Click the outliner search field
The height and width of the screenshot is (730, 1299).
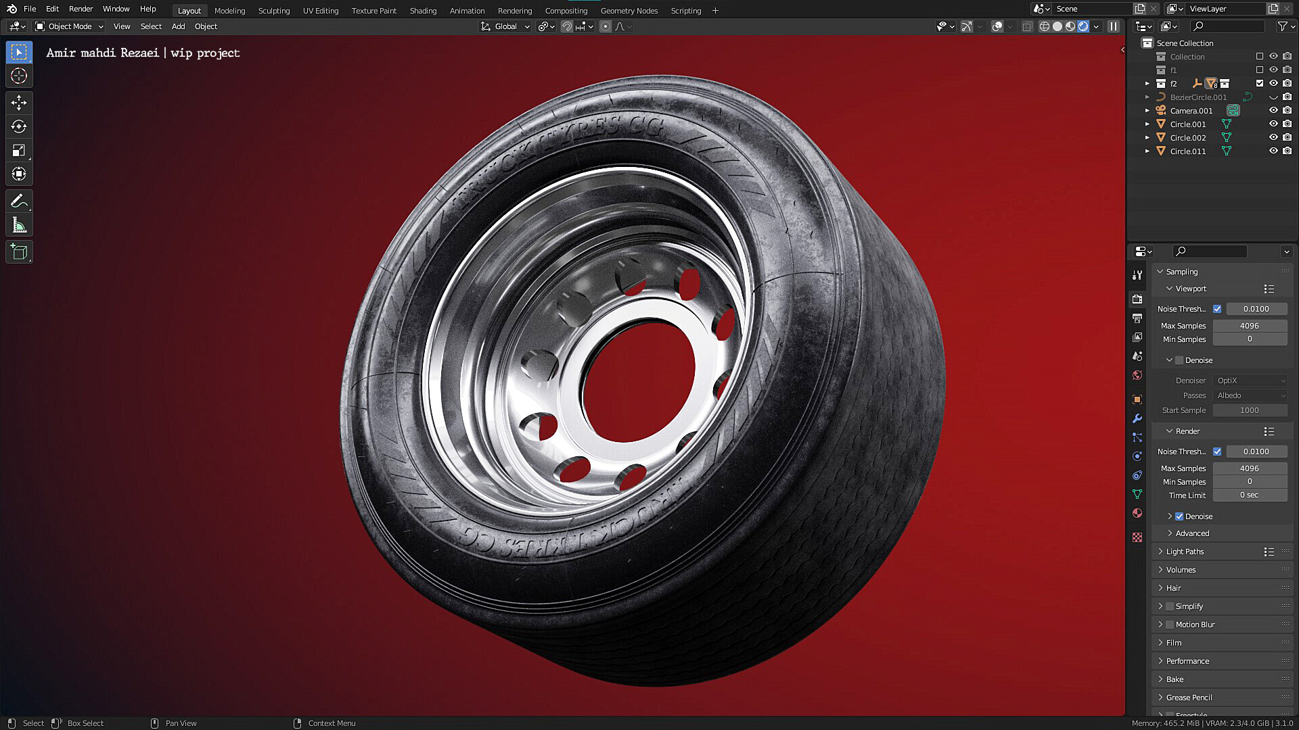(x=1228, y=26)
